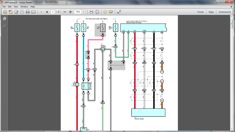Open the Tools pane
This screenshot has height=132, width=235.
click(x=200, y=12)
